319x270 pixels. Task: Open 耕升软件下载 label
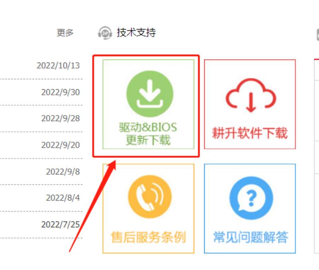(250, 133)
